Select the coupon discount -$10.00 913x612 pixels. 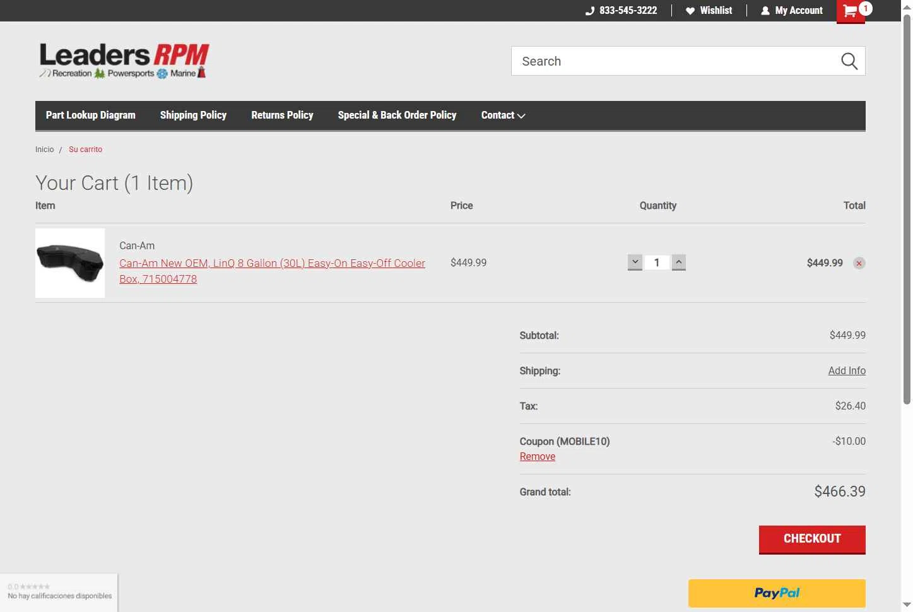[x=849, y=441]
